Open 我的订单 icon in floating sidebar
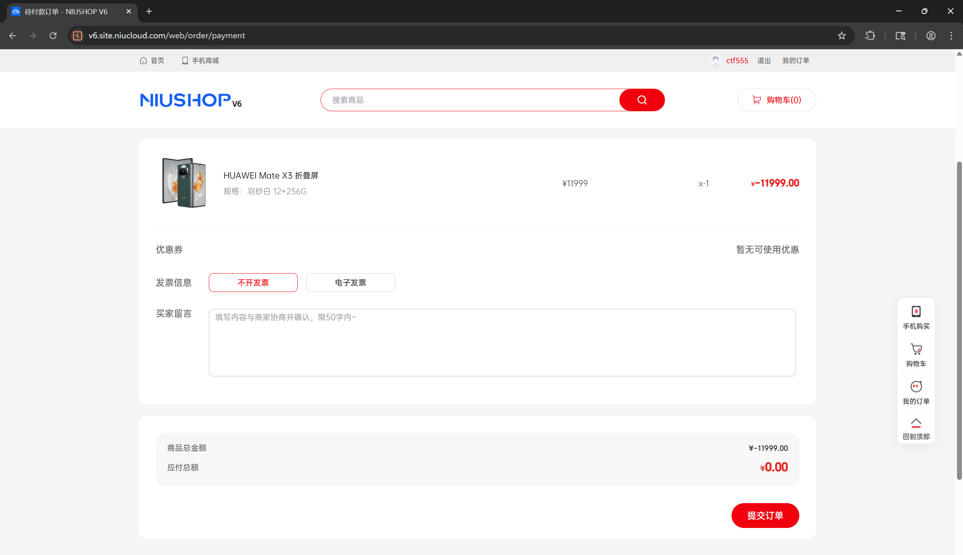Image resolution: width=963 pixels, height=555 pixels. click(916, 387)
